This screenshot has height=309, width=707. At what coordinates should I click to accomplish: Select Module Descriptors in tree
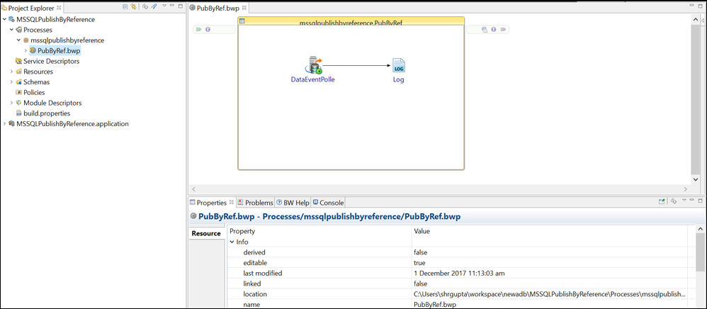[x=52, y=103]
